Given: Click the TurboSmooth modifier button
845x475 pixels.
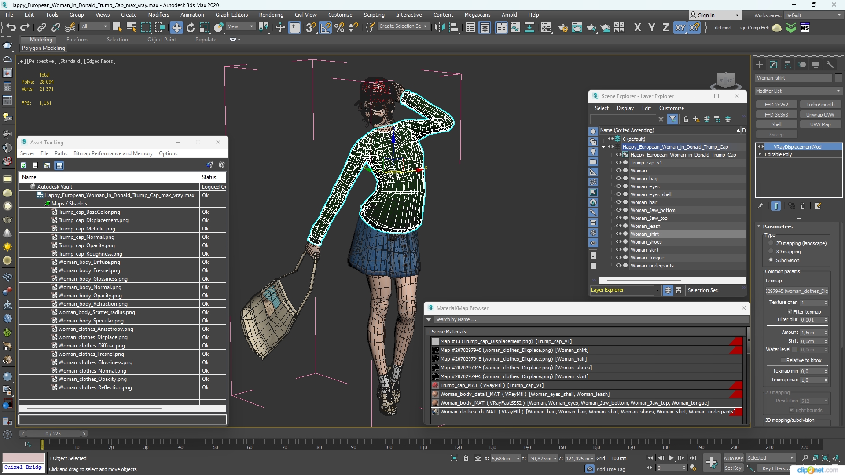Looking at the screenshot, I should tap(820, 105).
